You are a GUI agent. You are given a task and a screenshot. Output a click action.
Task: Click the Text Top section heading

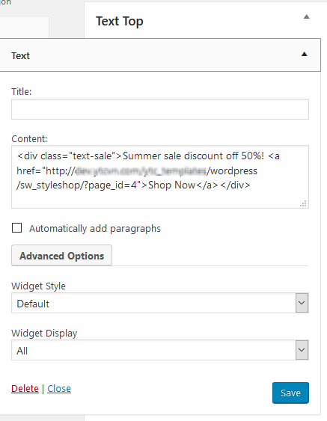tap(120, 22)
